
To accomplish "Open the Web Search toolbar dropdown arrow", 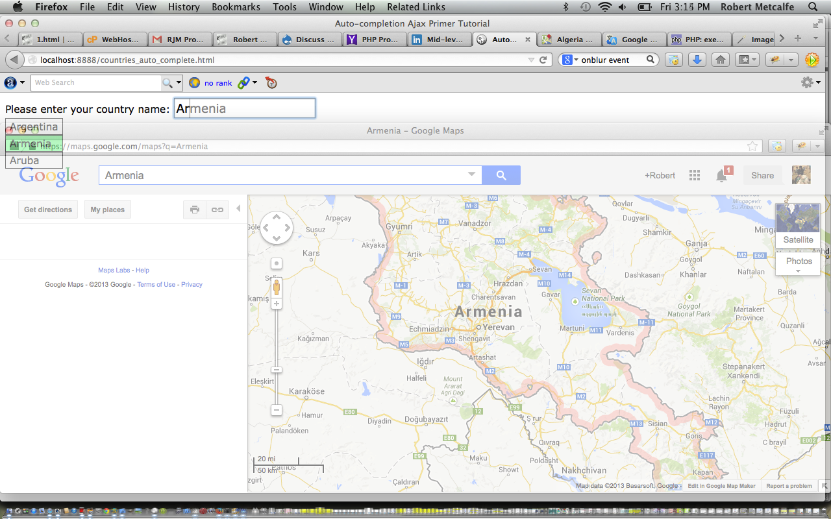I will tap(179, 82).
